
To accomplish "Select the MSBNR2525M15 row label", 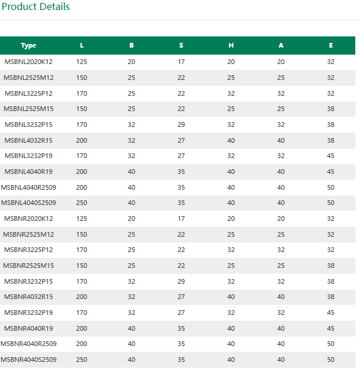I will pos(29,266).
